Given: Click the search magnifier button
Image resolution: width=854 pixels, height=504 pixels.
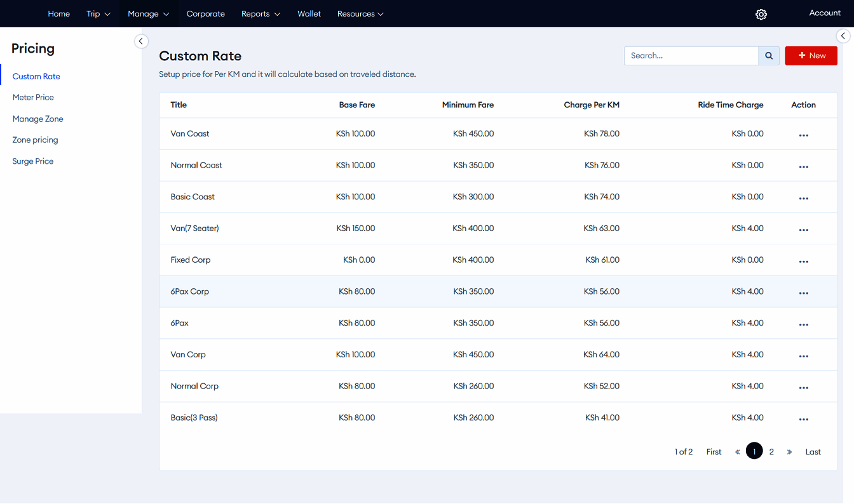Looking at the screenshot, I should [x=769, y=56].
